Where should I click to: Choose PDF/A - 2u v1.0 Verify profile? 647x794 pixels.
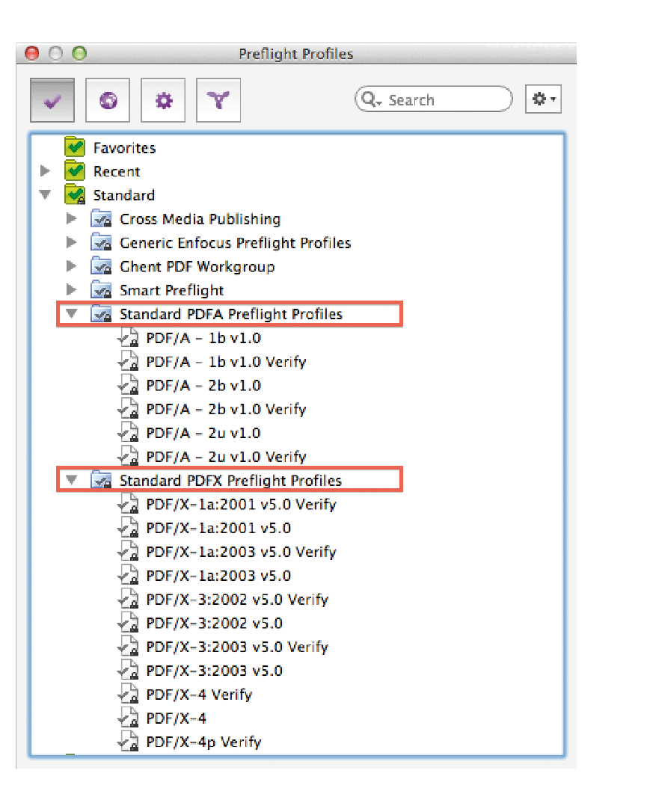pyautogui.click(x=226, y=457)
